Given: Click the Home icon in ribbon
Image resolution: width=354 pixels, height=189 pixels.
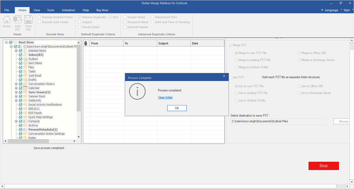Looking at the screenshot, I should coord(7,20).
